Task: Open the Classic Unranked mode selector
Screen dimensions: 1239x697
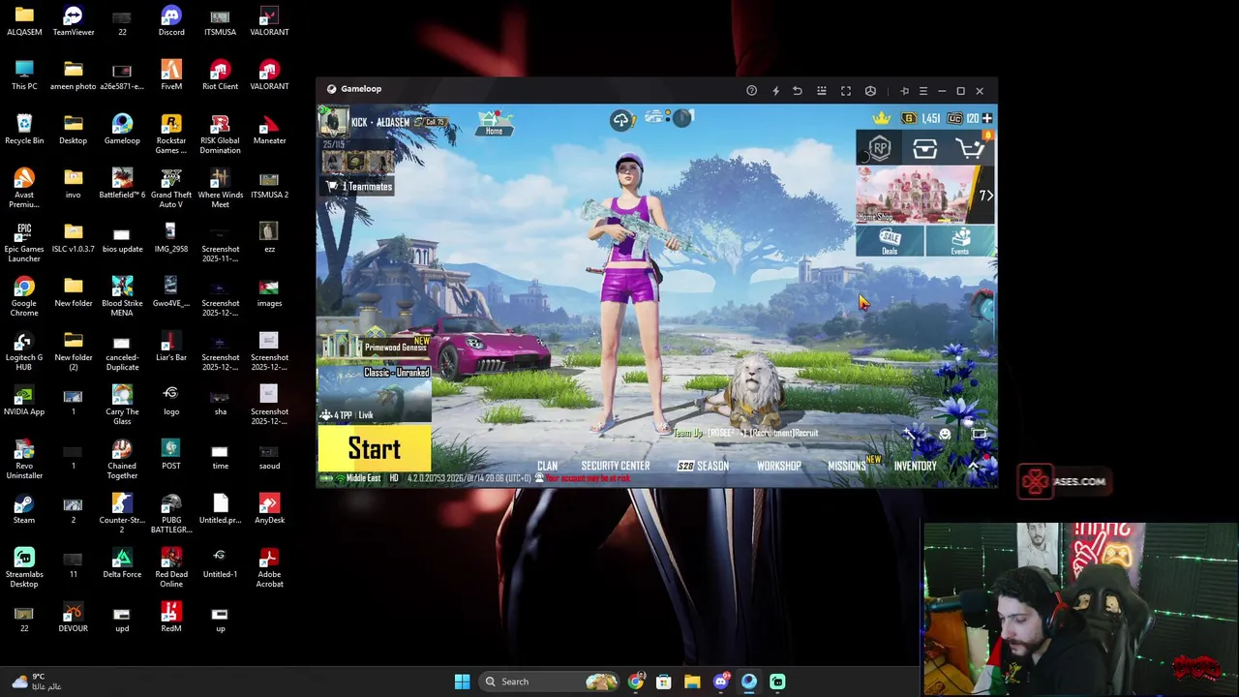Action: click(x=375, y=395)
